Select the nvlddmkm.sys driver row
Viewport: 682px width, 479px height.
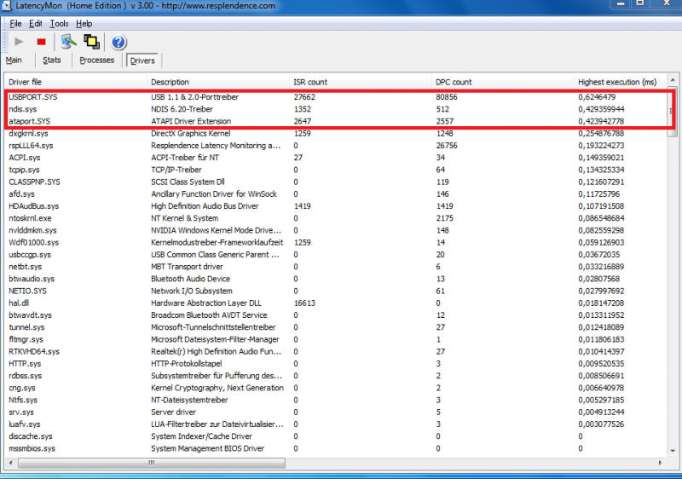click(335, 230)
